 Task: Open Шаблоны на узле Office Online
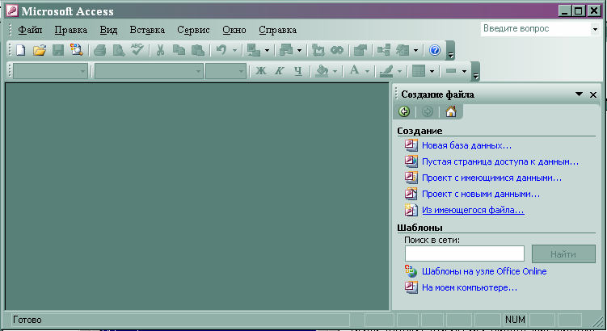(484, 271)
